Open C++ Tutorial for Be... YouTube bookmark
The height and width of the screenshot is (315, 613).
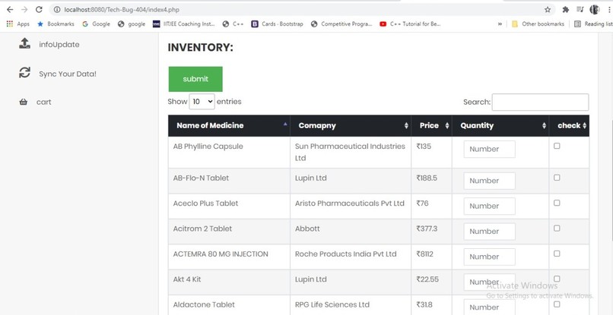pyautogui.click(x=410, y=24)
